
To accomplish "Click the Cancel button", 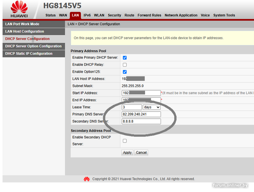I will [x=141, y=153].
